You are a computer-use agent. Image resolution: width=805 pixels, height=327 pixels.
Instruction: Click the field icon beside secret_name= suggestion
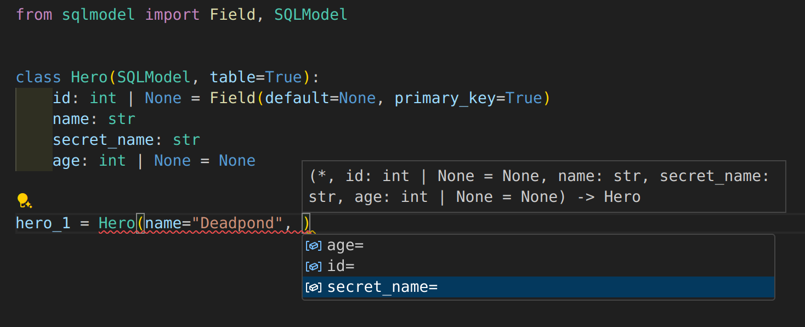click(x=313, y=287)
